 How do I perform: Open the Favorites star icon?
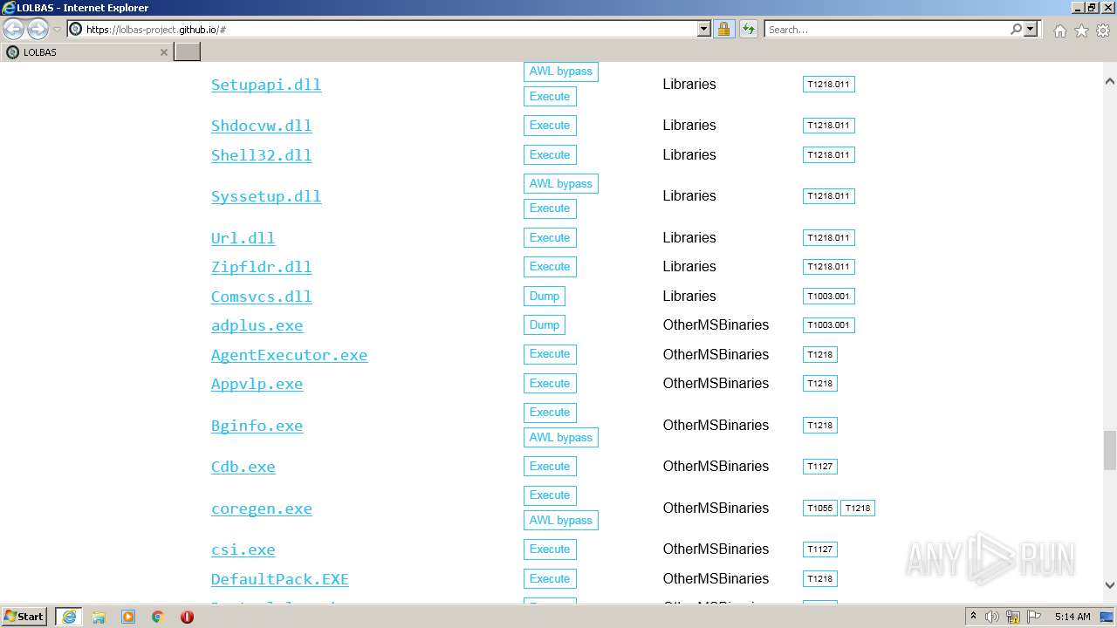[1081, 31]
